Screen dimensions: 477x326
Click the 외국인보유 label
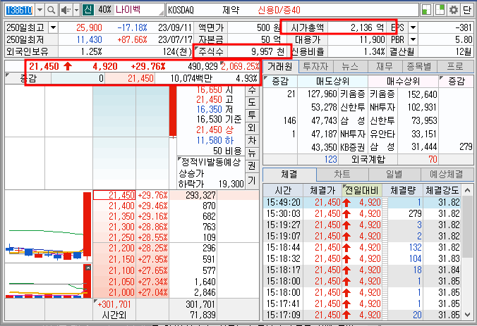[x=28, y=51]
